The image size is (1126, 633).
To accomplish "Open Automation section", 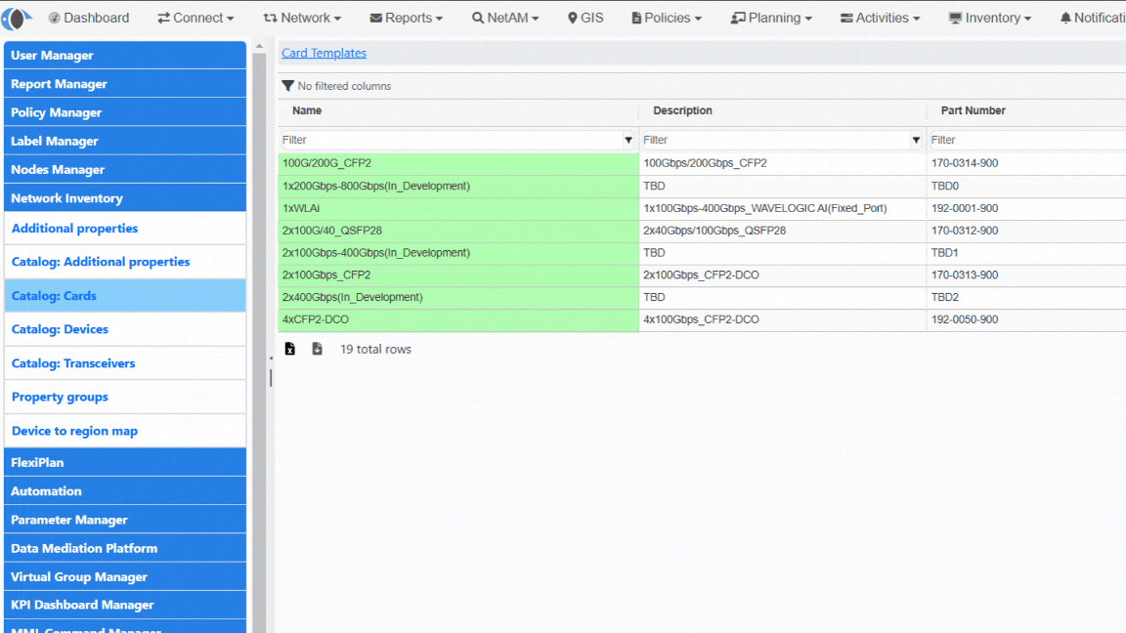I will (125, 491).
